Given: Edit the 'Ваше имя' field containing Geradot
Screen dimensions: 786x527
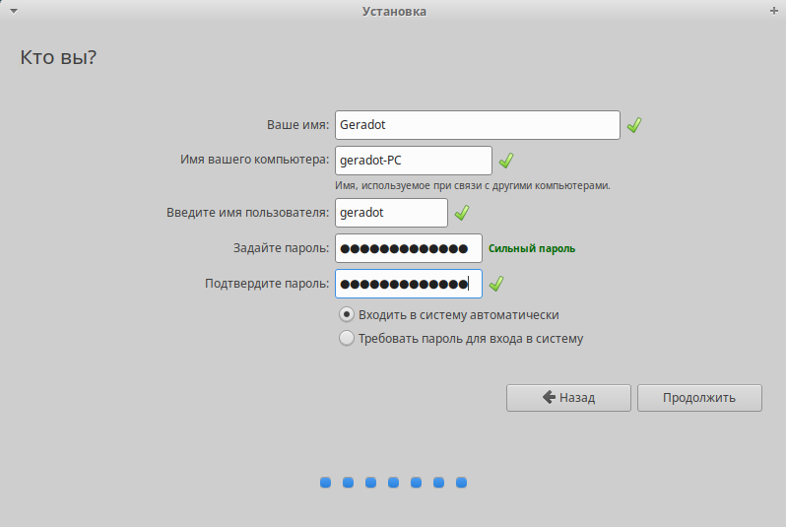Looking at the screenshot, I should [x=477, y=125].
